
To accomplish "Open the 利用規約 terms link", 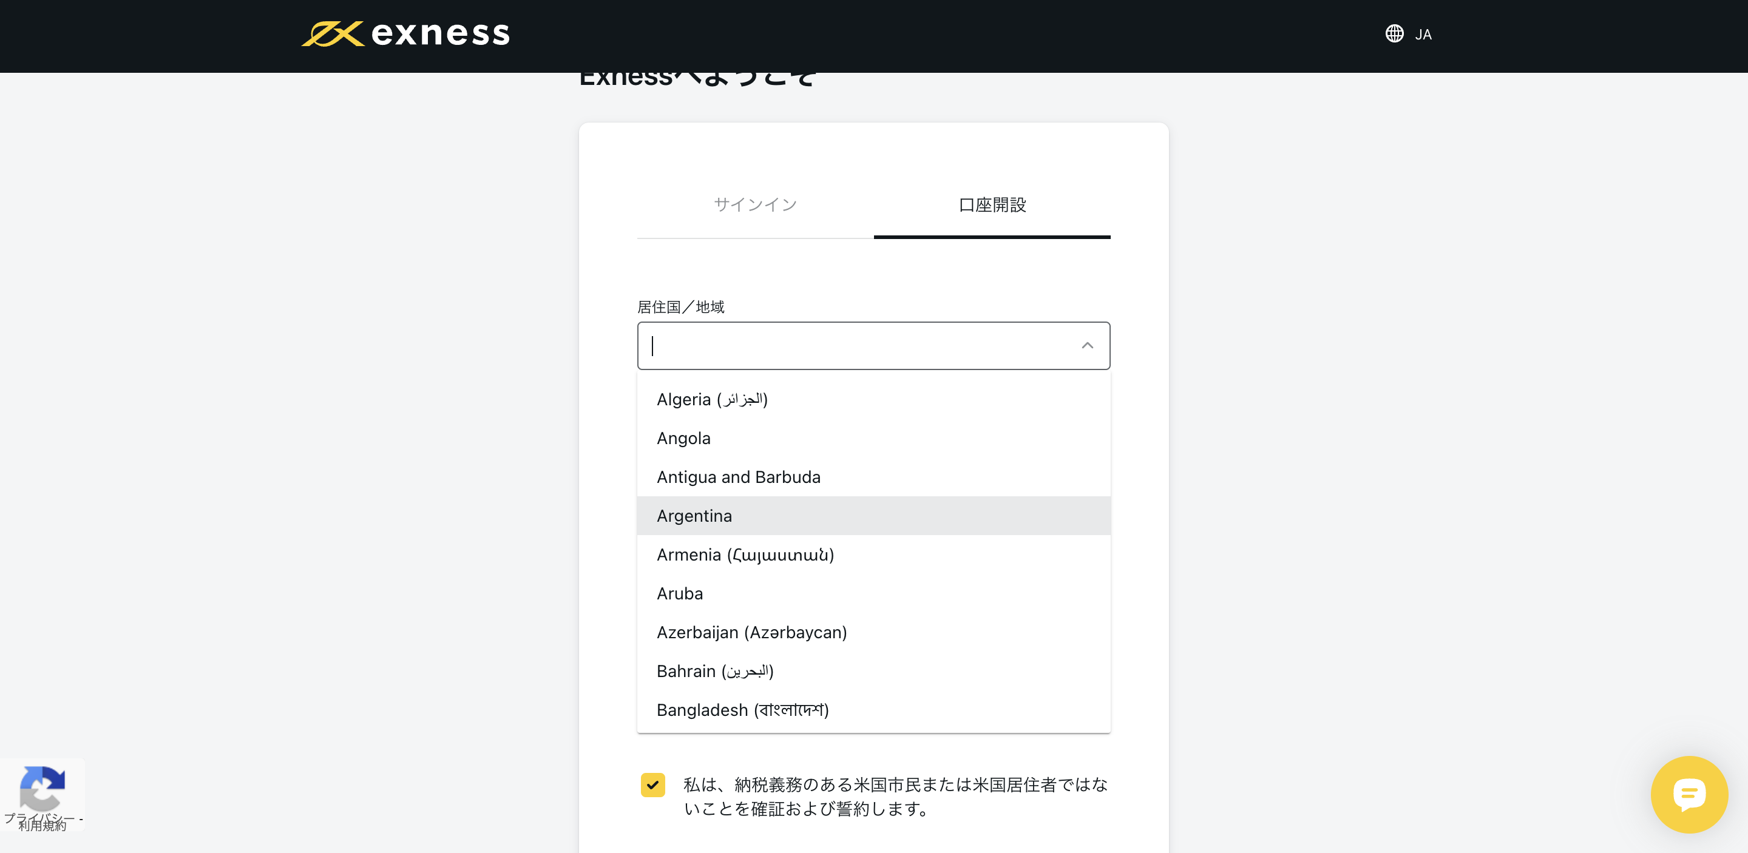I will (42, 826).
